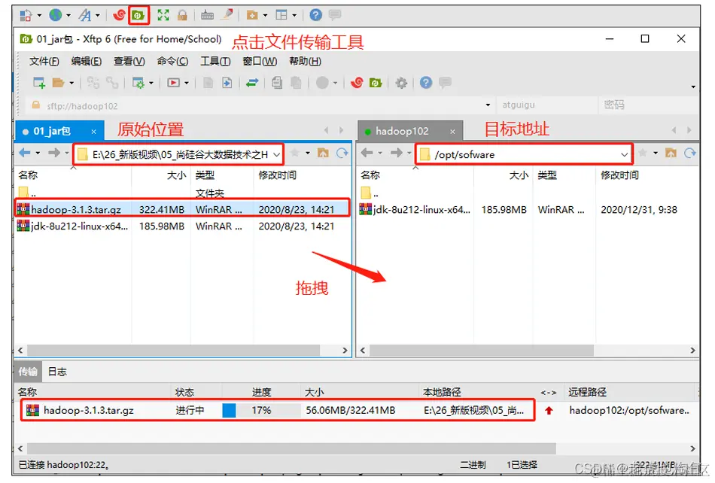Open the 窗口(W) menu
The height and width of the screenshot is (483, 715).
click(x=260, y=61)
